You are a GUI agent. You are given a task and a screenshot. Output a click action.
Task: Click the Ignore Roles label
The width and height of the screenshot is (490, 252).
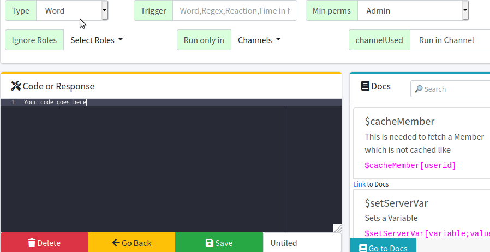click(34, 40)
